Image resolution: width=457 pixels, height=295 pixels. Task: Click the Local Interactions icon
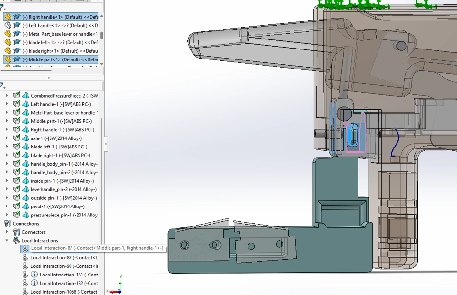click(x=16, y=241)
